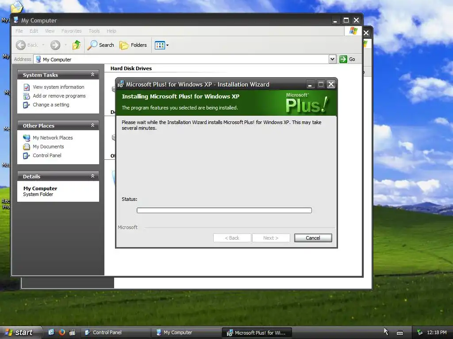Click the Windows flag logo in My Computer
The height and width of the screenshot is (339, 453).
[353, 31]
